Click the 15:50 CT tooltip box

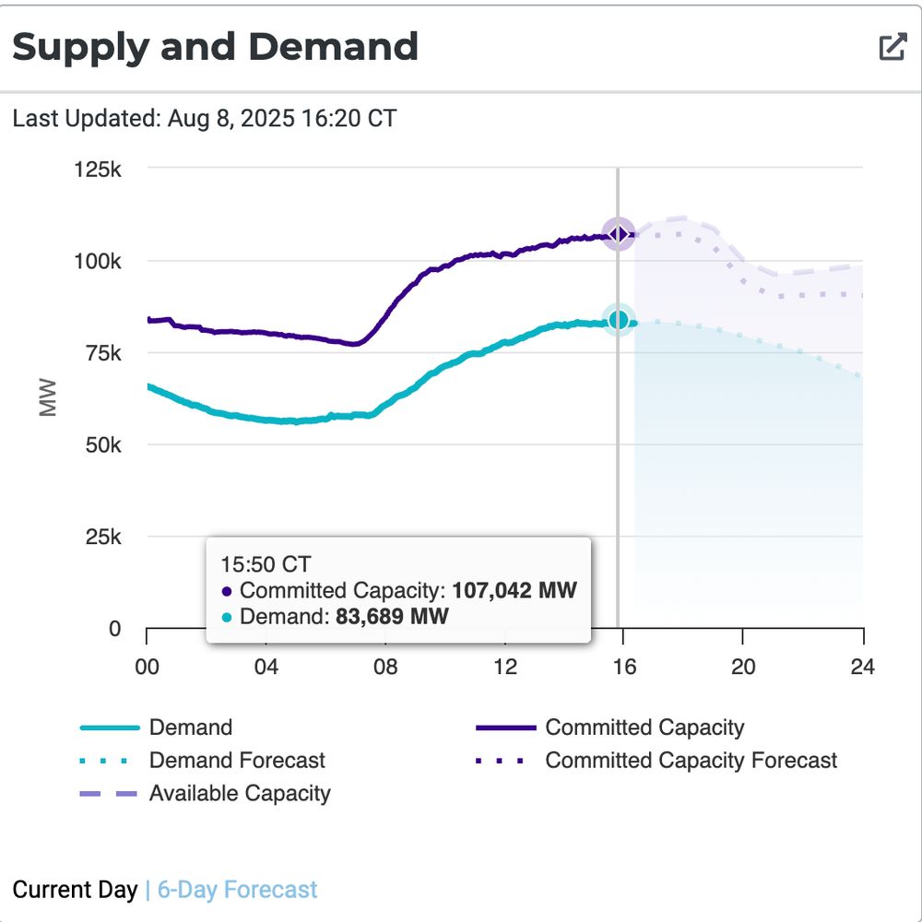click(x=398, y=590)
